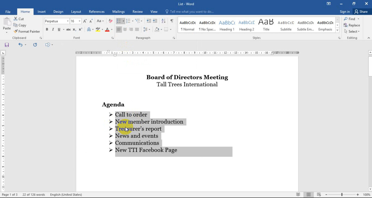Viewport: 372px width, 198px height.
Task: Click the Tell me what you want search box
Action: tap(192, 12)
